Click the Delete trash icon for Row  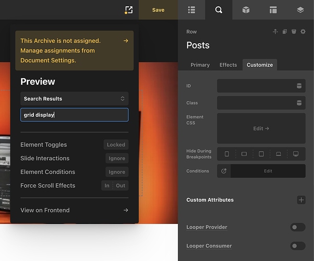click(x=294, y=32)
